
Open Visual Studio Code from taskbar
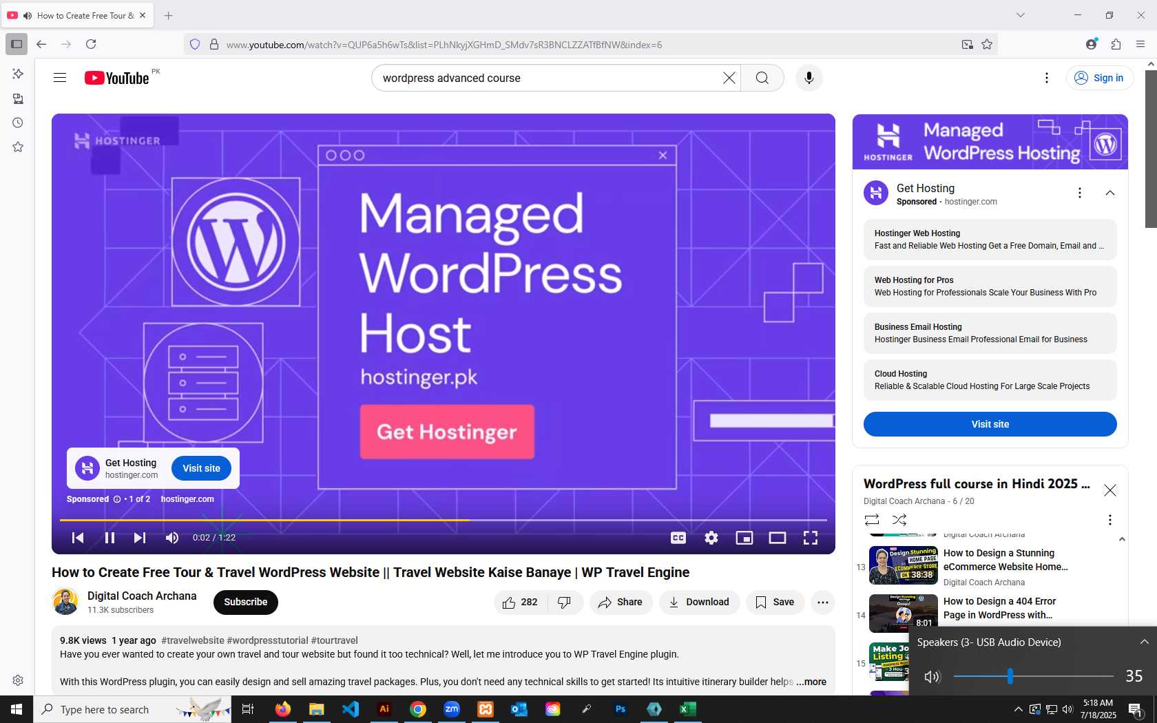coord(351,709)
